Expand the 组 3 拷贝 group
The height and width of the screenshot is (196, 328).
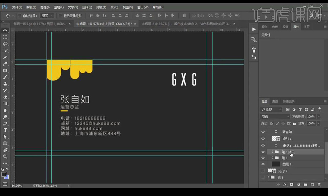(x=272, y=152)
